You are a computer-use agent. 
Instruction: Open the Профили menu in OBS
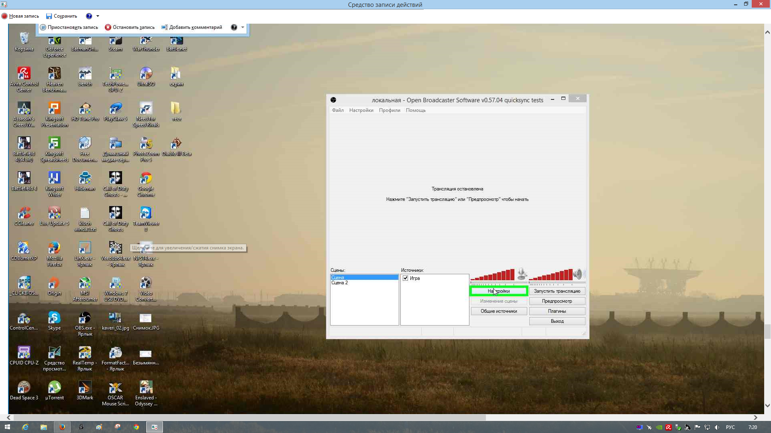pyautogui.click(x=389, y=110)
